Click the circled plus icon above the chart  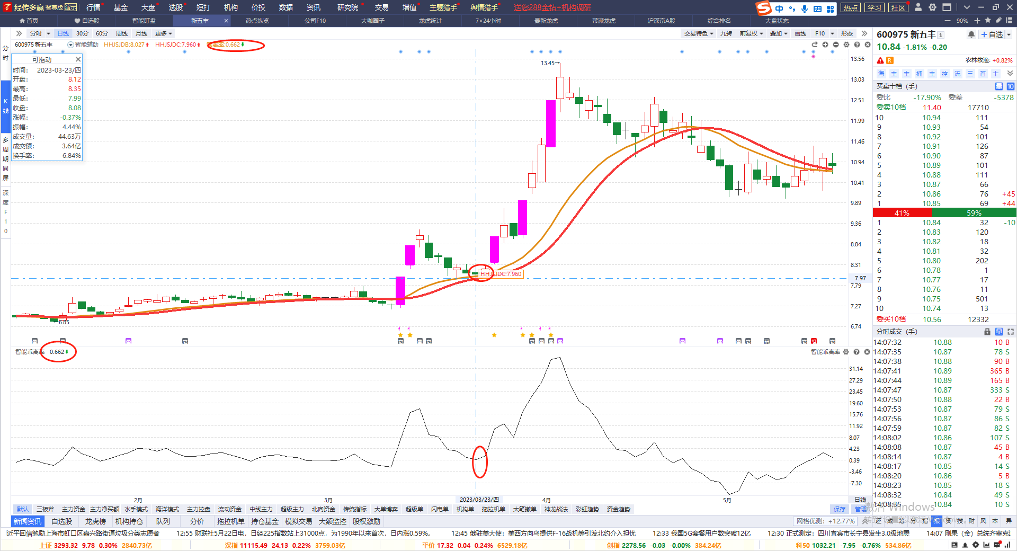click(825, 45)
